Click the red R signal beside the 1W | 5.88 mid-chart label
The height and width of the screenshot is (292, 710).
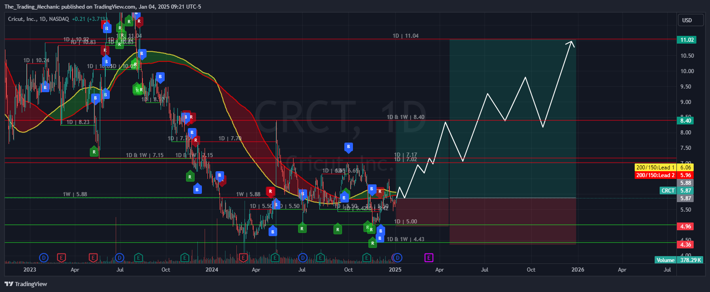point(270,192)
